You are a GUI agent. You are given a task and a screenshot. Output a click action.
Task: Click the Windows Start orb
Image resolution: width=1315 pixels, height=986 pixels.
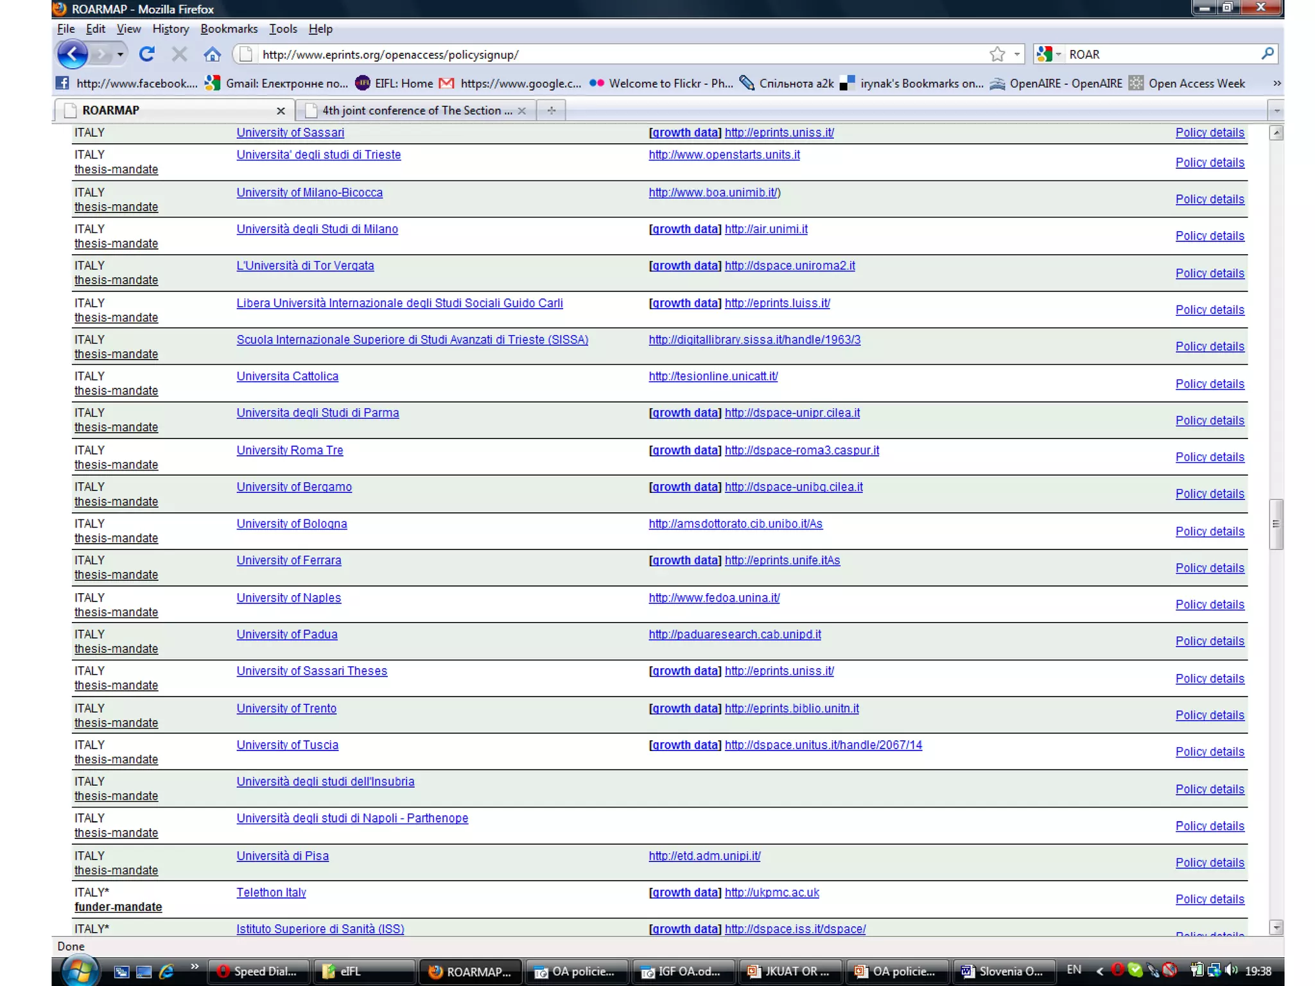[x=80, y=971]
